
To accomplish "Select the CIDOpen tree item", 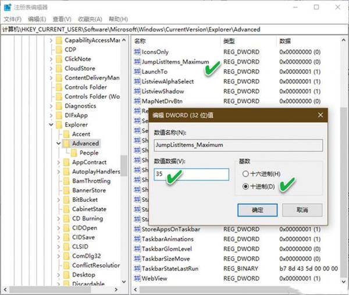I will coord(84,228).
